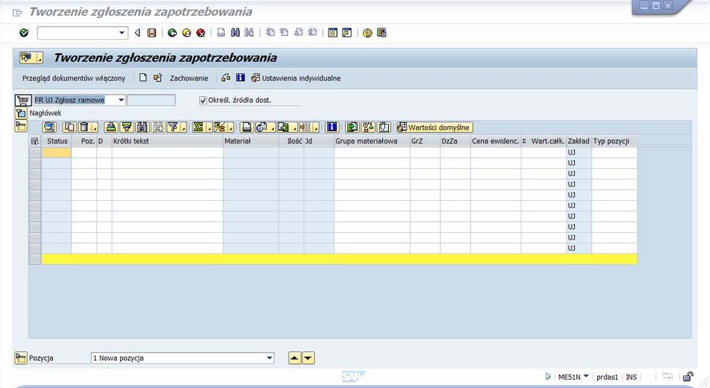This screenshot has width=710, height=388.
Task: Click the Customize local layout icon
Action: coord(381,33)
